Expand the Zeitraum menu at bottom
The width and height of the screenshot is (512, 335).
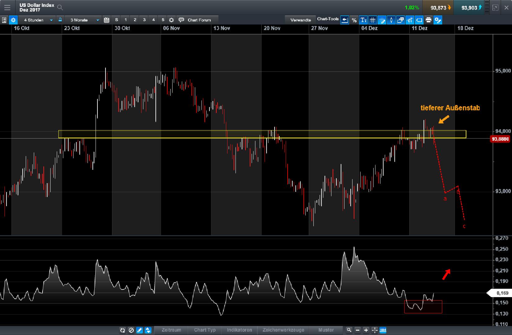coord(171,330)
